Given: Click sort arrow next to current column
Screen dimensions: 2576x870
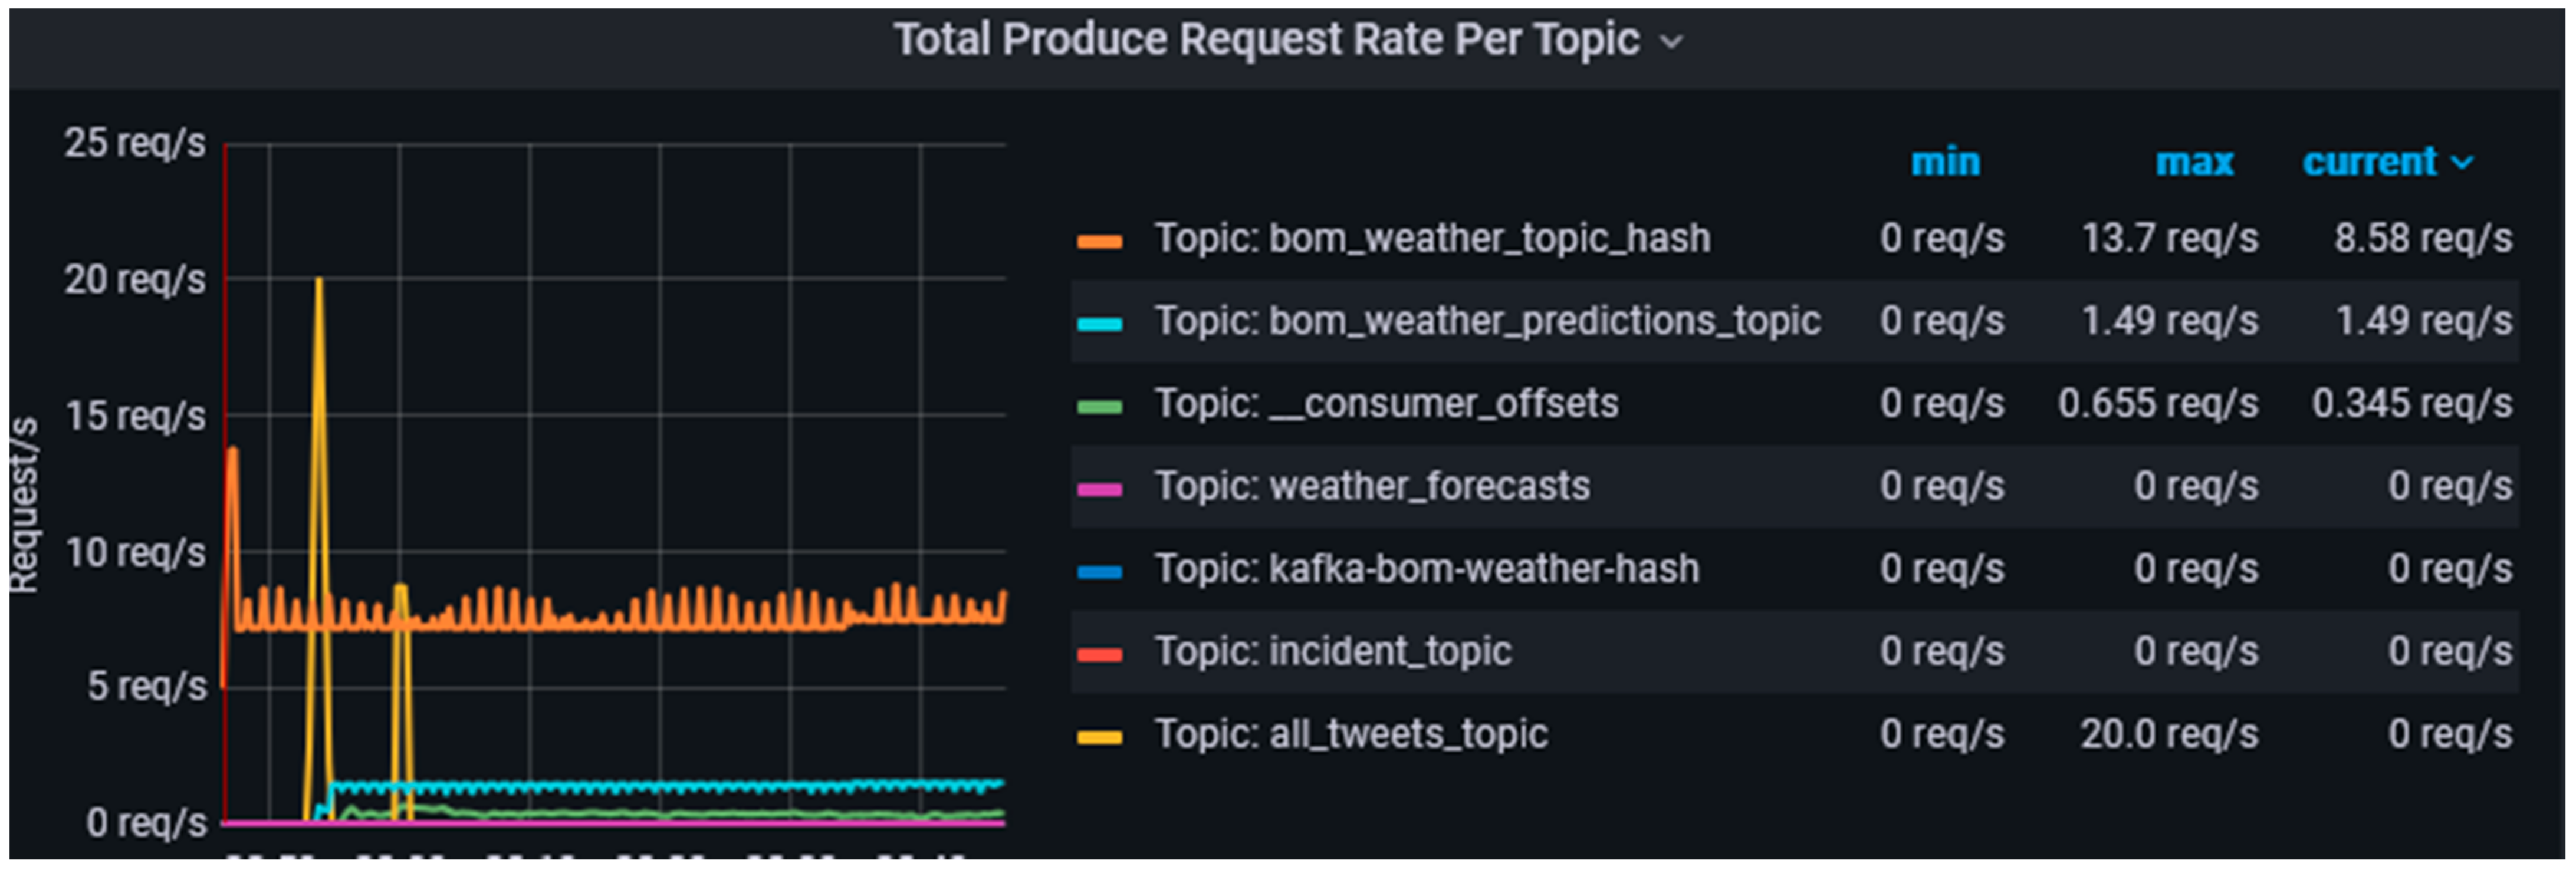Looking at the screenshot, I should (2463, 162).
